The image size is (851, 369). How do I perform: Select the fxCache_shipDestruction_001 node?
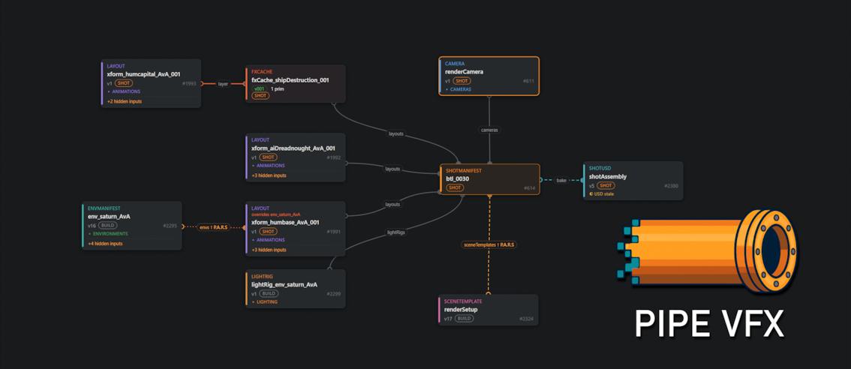[x=295, y=83]
